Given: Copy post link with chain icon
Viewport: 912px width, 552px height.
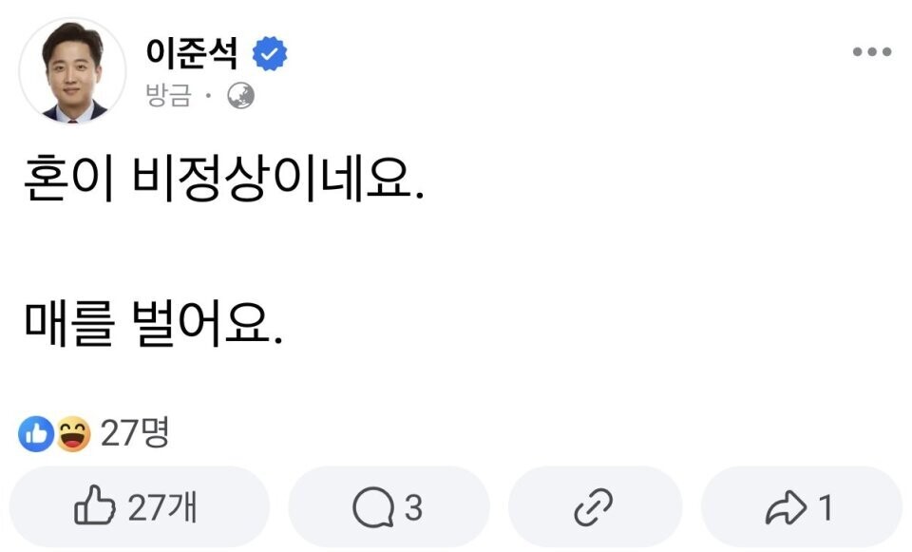Looking at the screenshot, I should (596, 509).
